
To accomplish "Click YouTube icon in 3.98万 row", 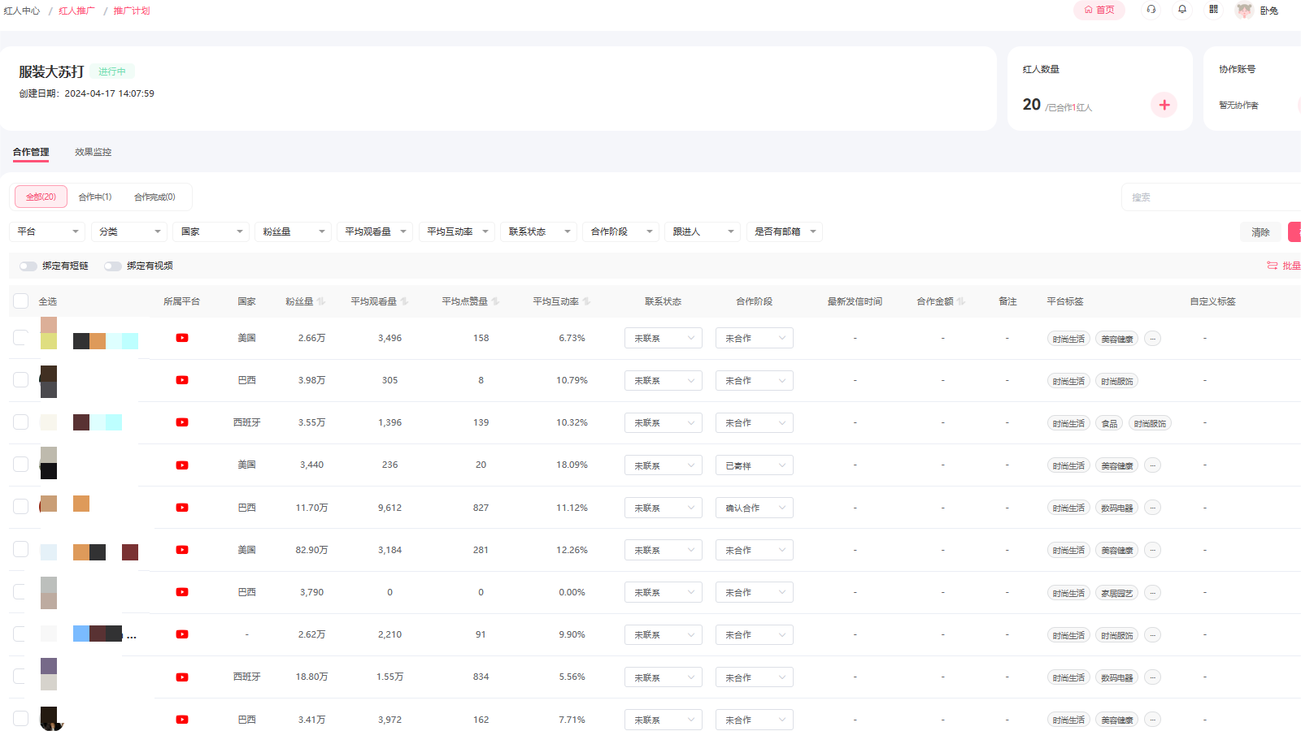I will (x=182, y=380).
